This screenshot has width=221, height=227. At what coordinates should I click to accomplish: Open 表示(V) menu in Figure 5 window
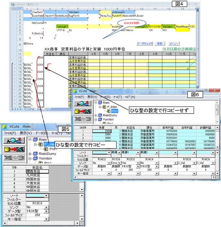pos(25,133)
